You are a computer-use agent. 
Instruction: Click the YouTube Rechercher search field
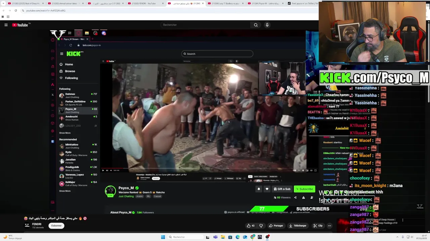(205, 25)
